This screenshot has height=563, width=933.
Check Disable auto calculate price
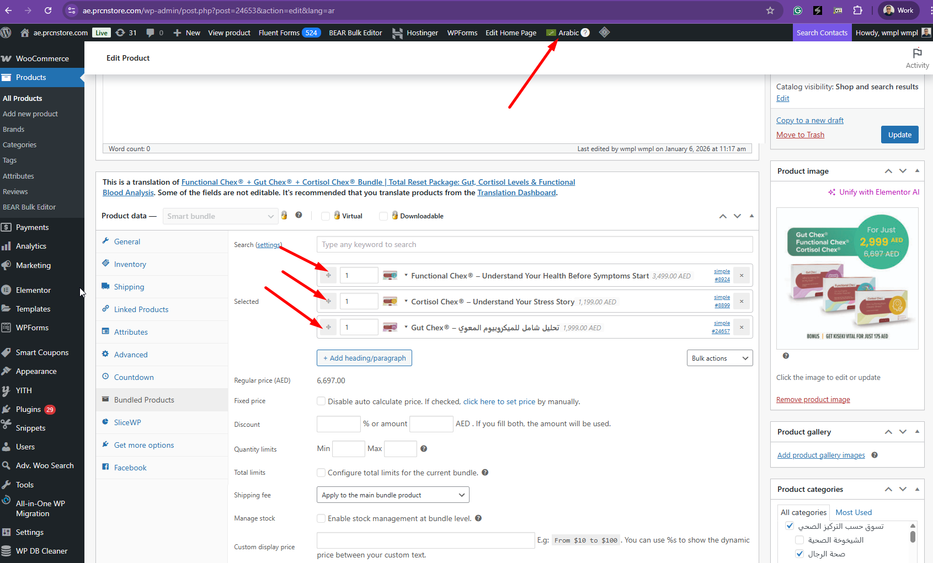321,401
